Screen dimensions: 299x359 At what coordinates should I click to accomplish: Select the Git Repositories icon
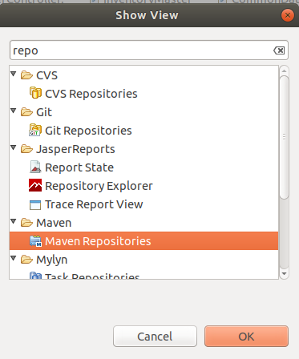(x=35, y=130)
